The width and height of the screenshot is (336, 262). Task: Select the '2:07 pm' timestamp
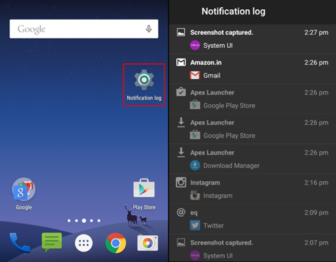316,243
